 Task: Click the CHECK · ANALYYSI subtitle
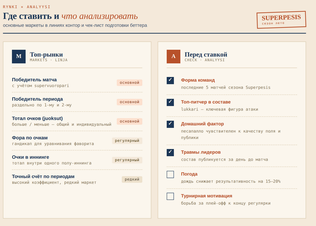point(205,60)
